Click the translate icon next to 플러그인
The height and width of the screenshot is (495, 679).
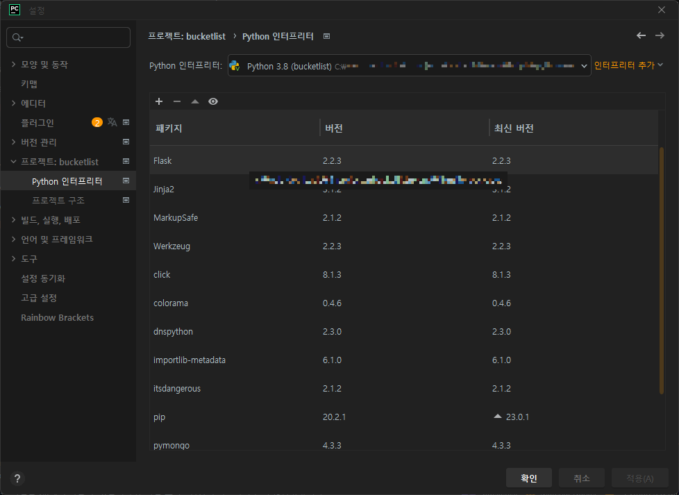pos(112,122)
